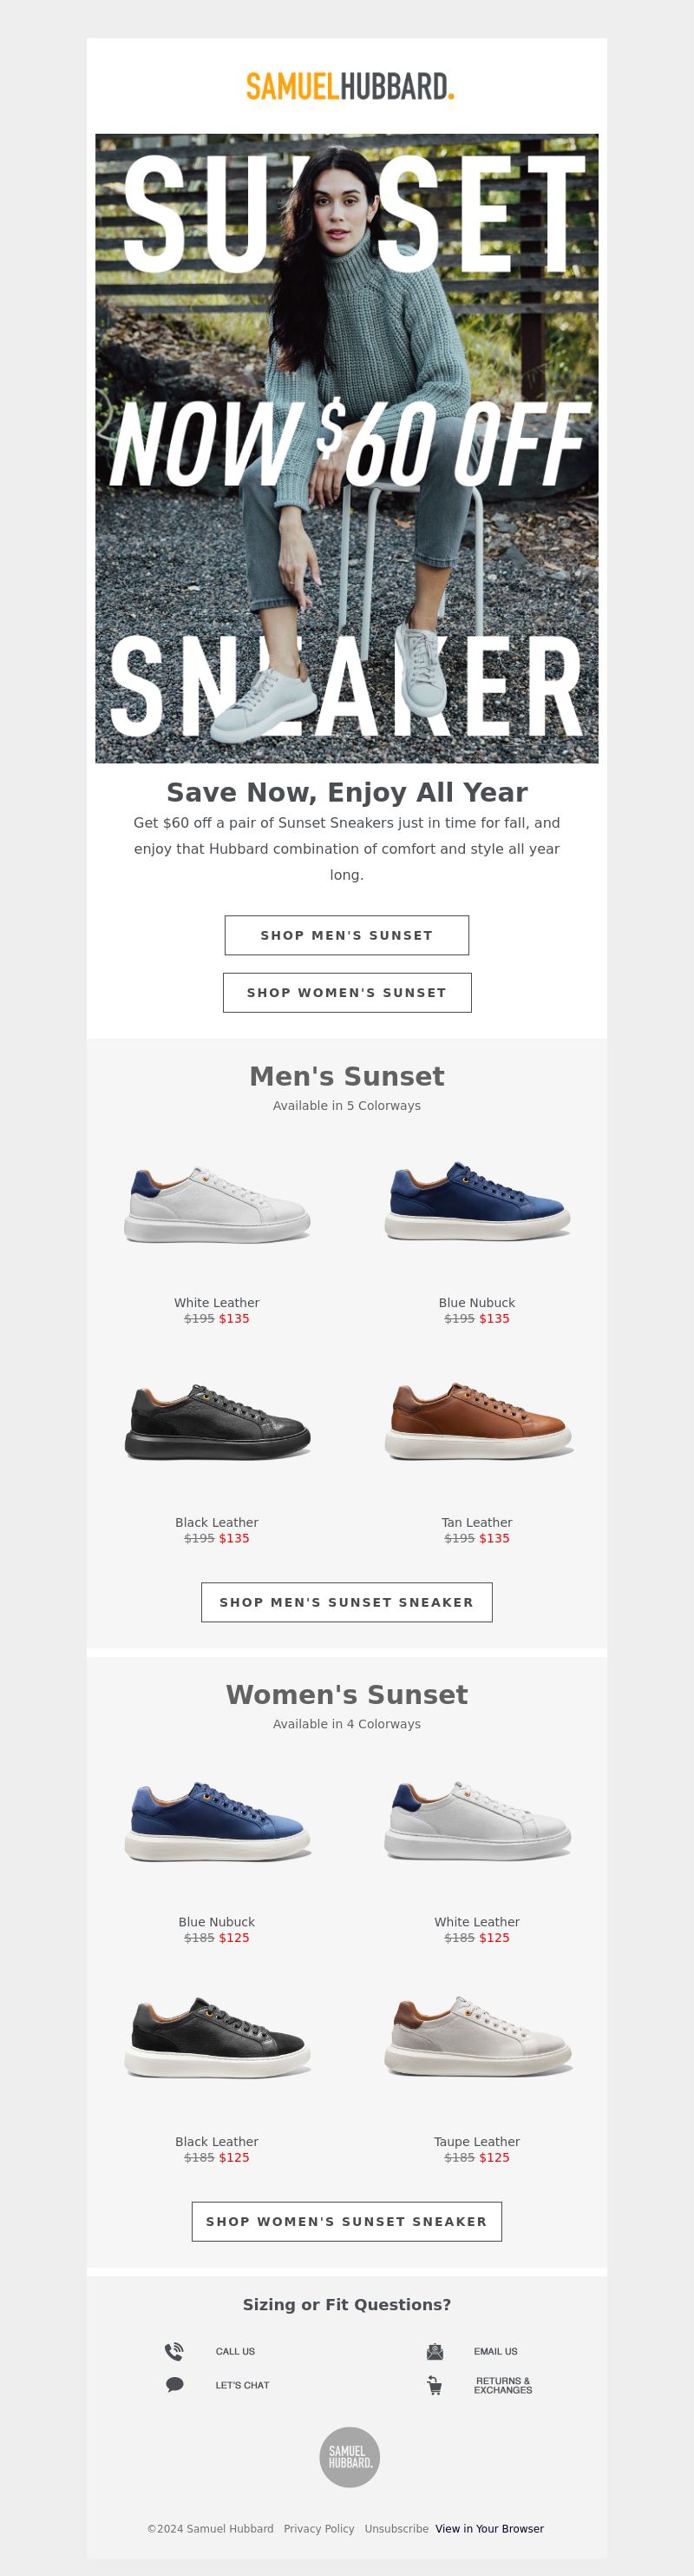The height and width of the screenshot is (2576, 694).
Task: Click the round gray Samuel Hubbard footer logo
Action: 349,2457
